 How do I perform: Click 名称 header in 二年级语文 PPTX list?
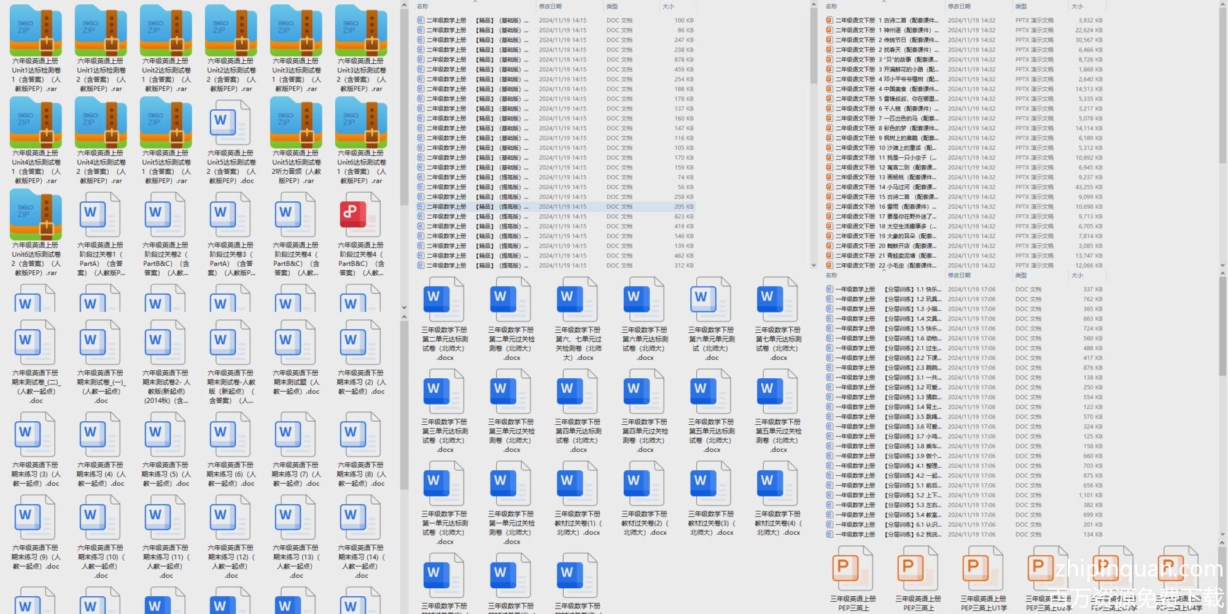pos(831,6)
